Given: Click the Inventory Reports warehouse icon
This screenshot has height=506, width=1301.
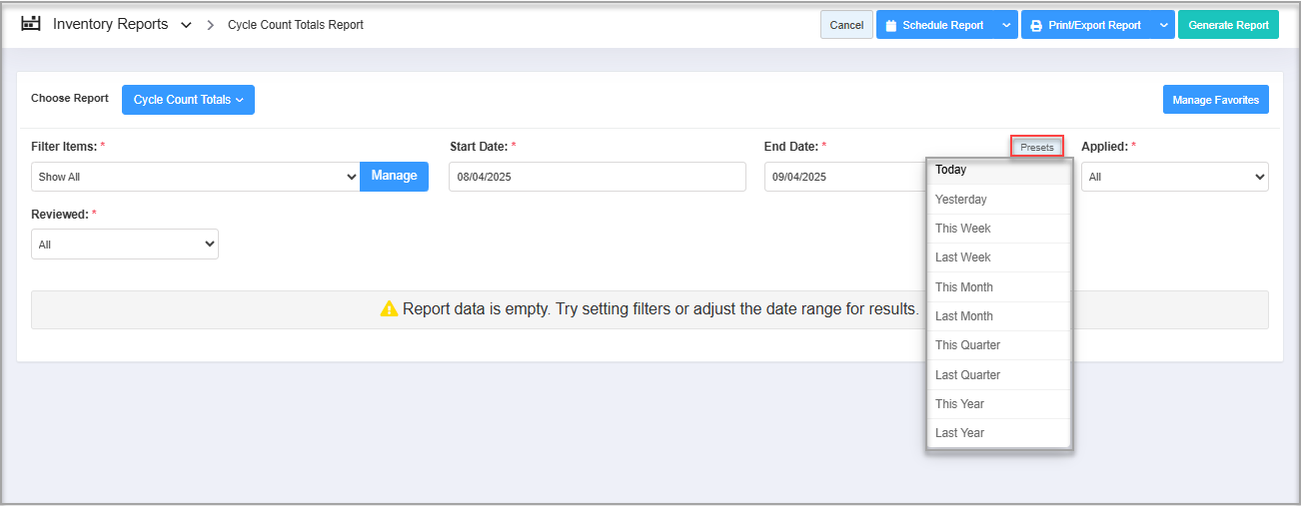Looking at the screenshot, I should [x=31, y=24].
